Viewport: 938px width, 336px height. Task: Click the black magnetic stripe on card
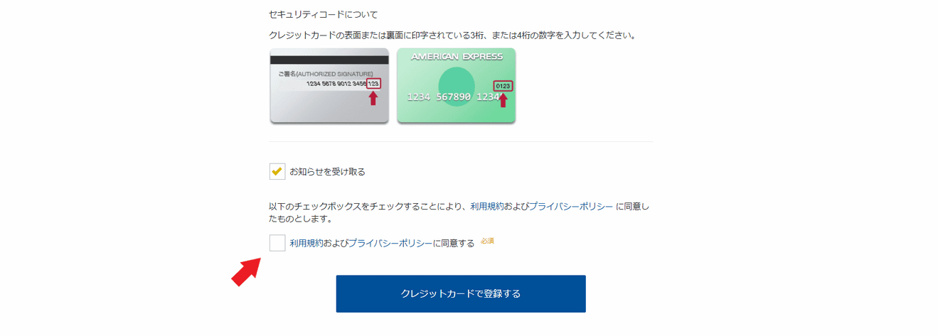point(329,60)
